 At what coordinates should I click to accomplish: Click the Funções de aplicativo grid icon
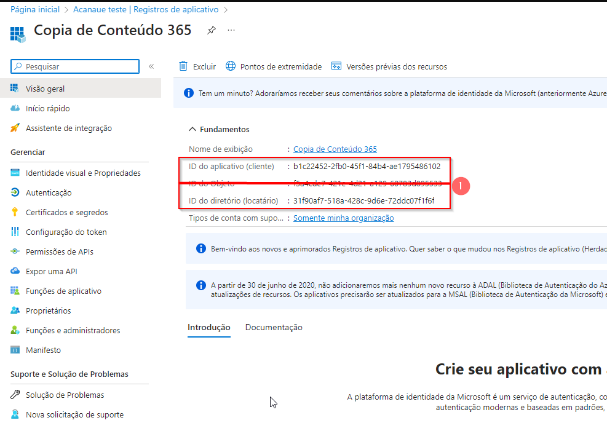(x=15, y=291)
